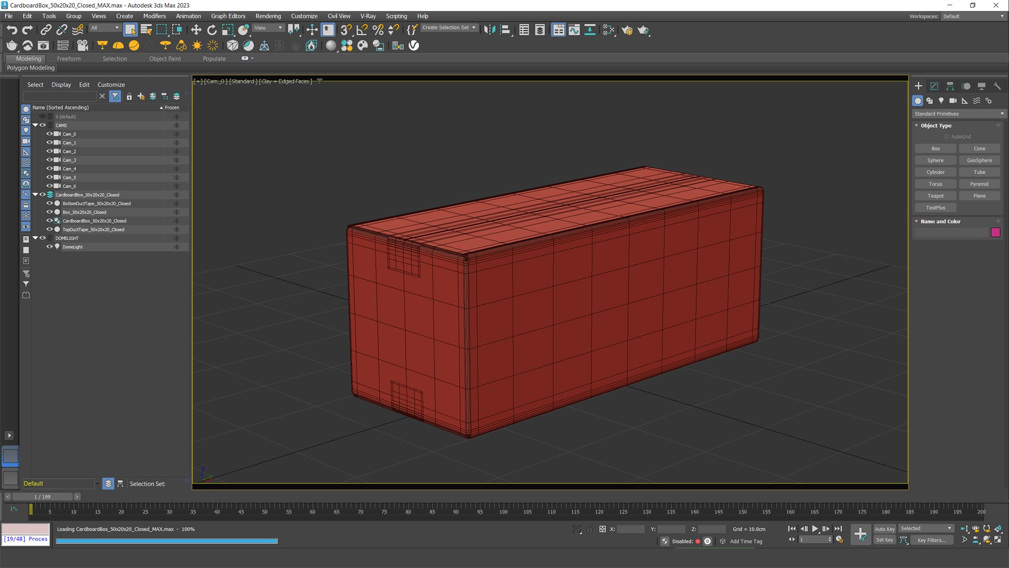Screen dimensions: 1009x568
Task: Toggle visibility of BottomDuctTape_50x20x20_Closed
Action: pos(49,203)
